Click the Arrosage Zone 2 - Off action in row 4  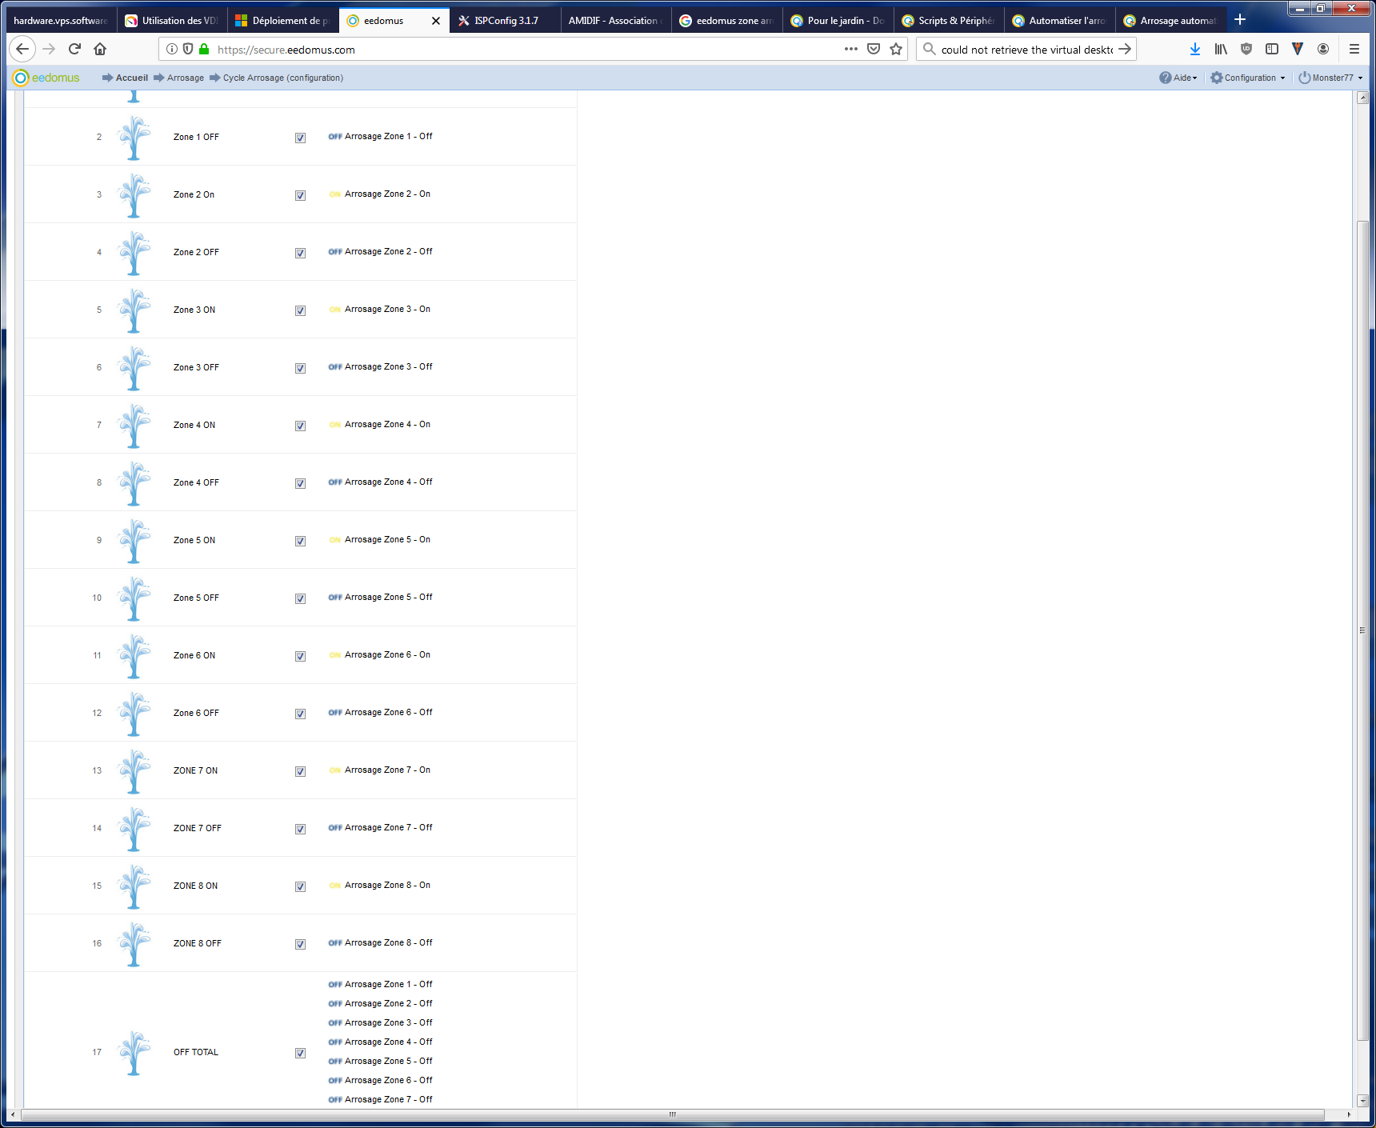tap(381, 252)
